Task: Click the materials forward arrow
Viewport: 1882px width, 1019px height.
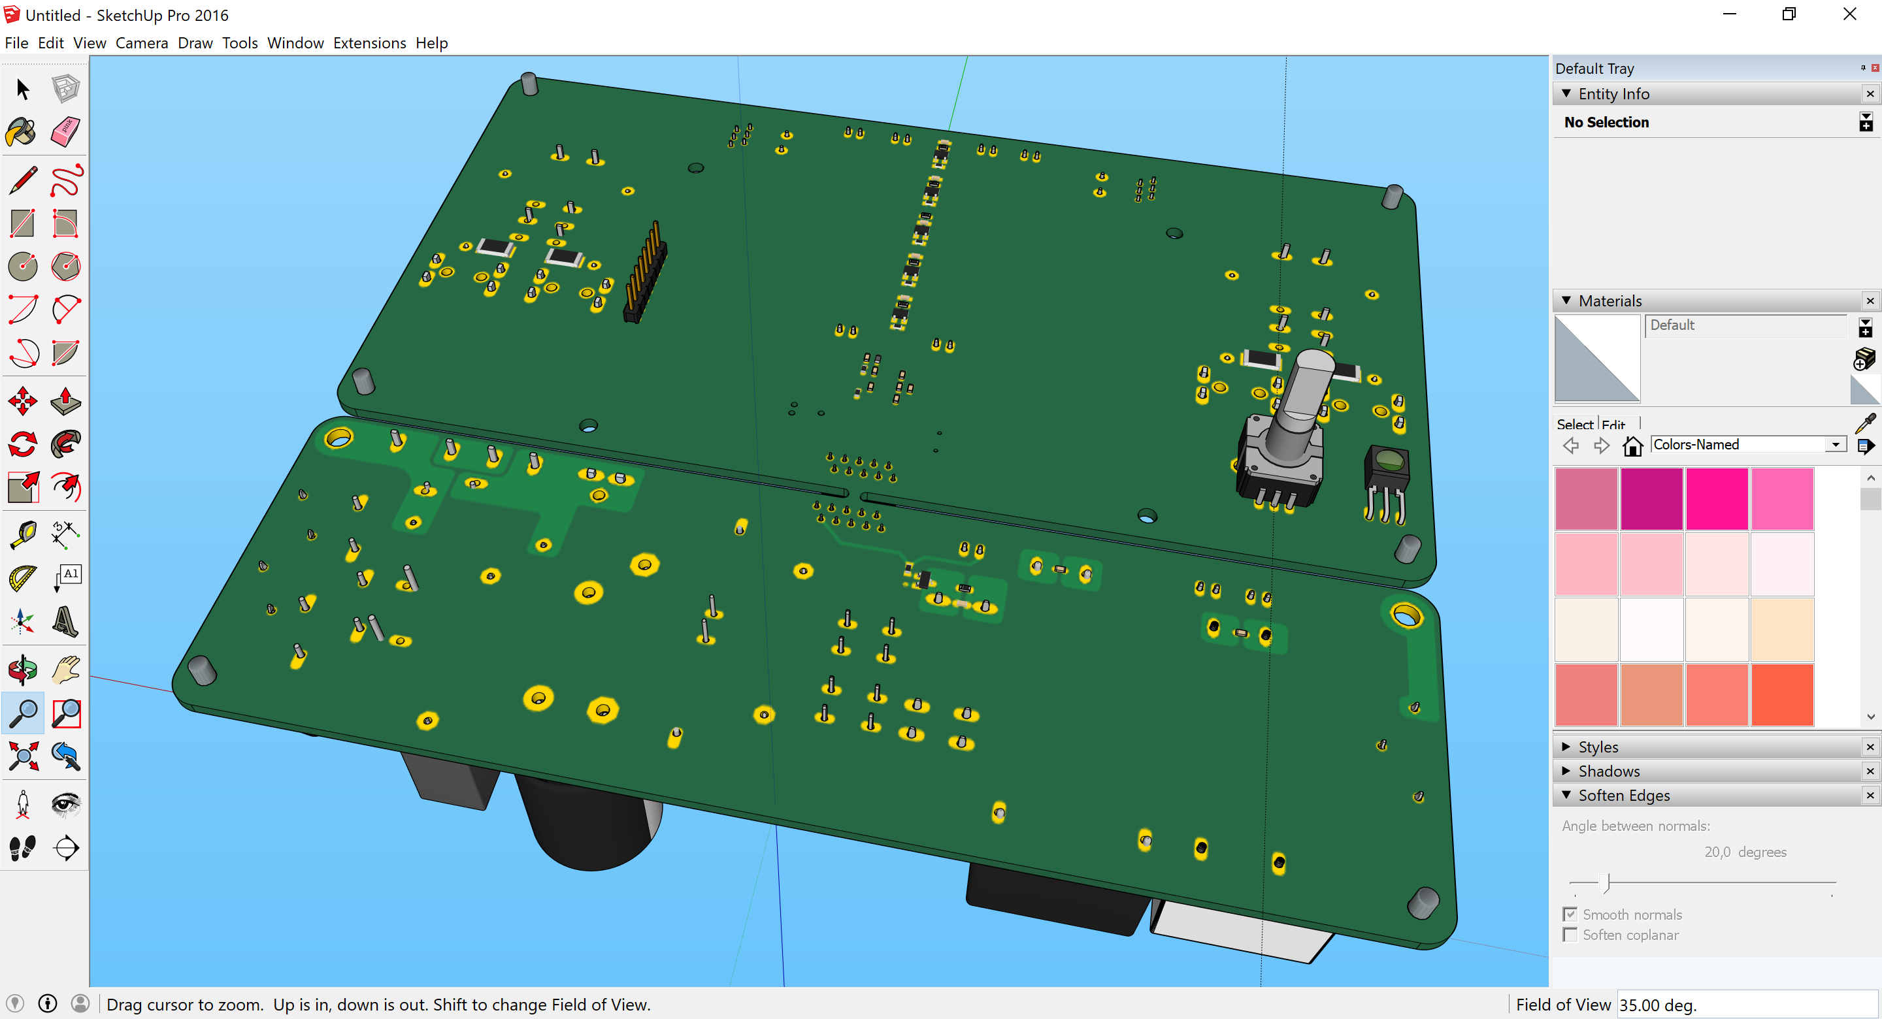Action: [x=1602, y=445]
